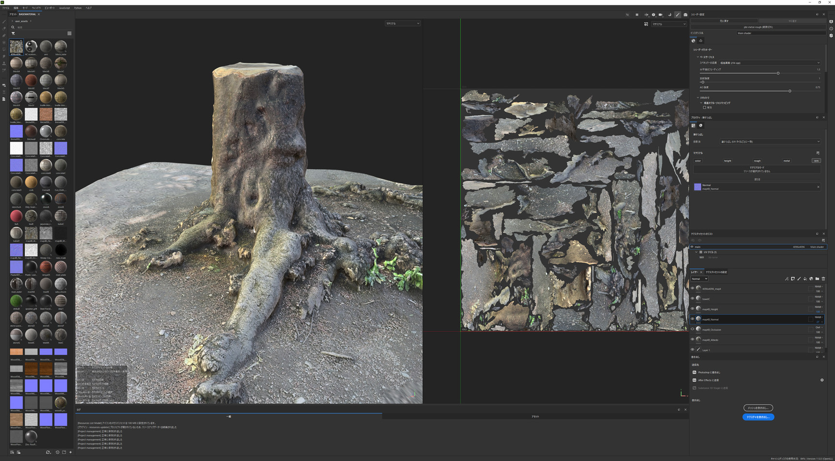Select the Paint brush tool in left toolbar
Viewport: 835px width, 461px height.
pyautogui.click(x=4, y=22)
